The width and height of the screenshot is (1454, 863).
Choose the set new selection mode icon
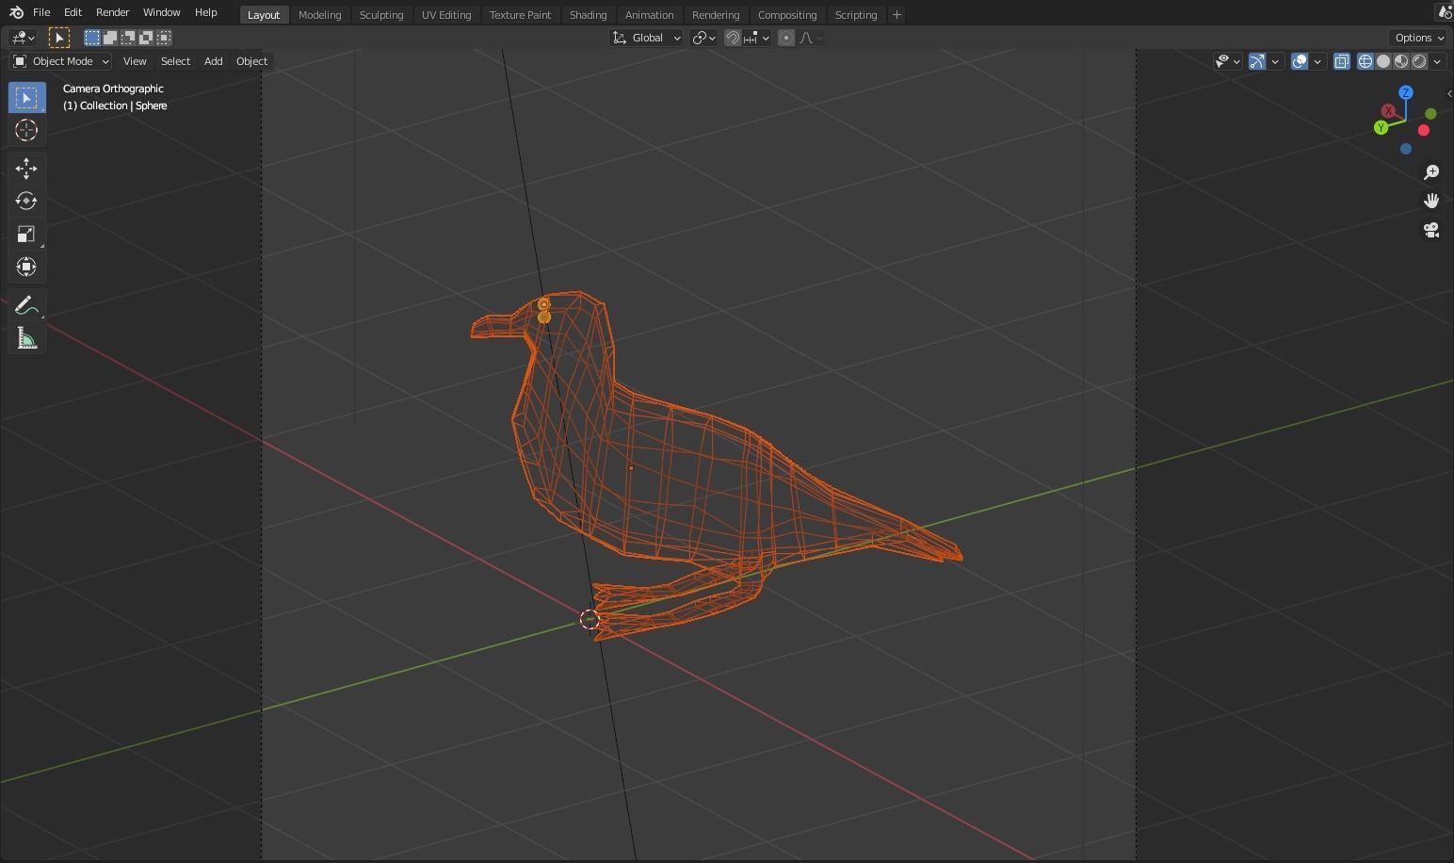point(92,38)
